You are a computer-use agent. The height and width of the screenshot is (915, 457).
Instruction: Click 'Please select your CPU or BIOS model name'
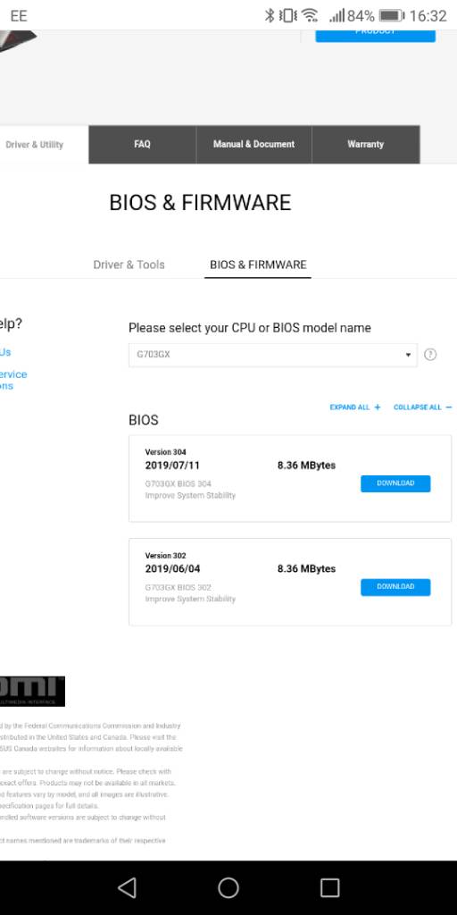click(250, 328)
